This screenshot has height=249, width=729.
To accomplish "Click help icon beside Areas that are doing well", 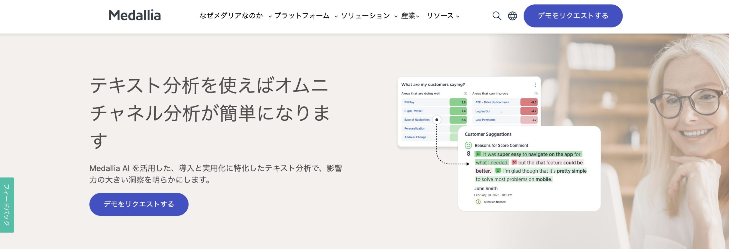I will coord(465,93).
